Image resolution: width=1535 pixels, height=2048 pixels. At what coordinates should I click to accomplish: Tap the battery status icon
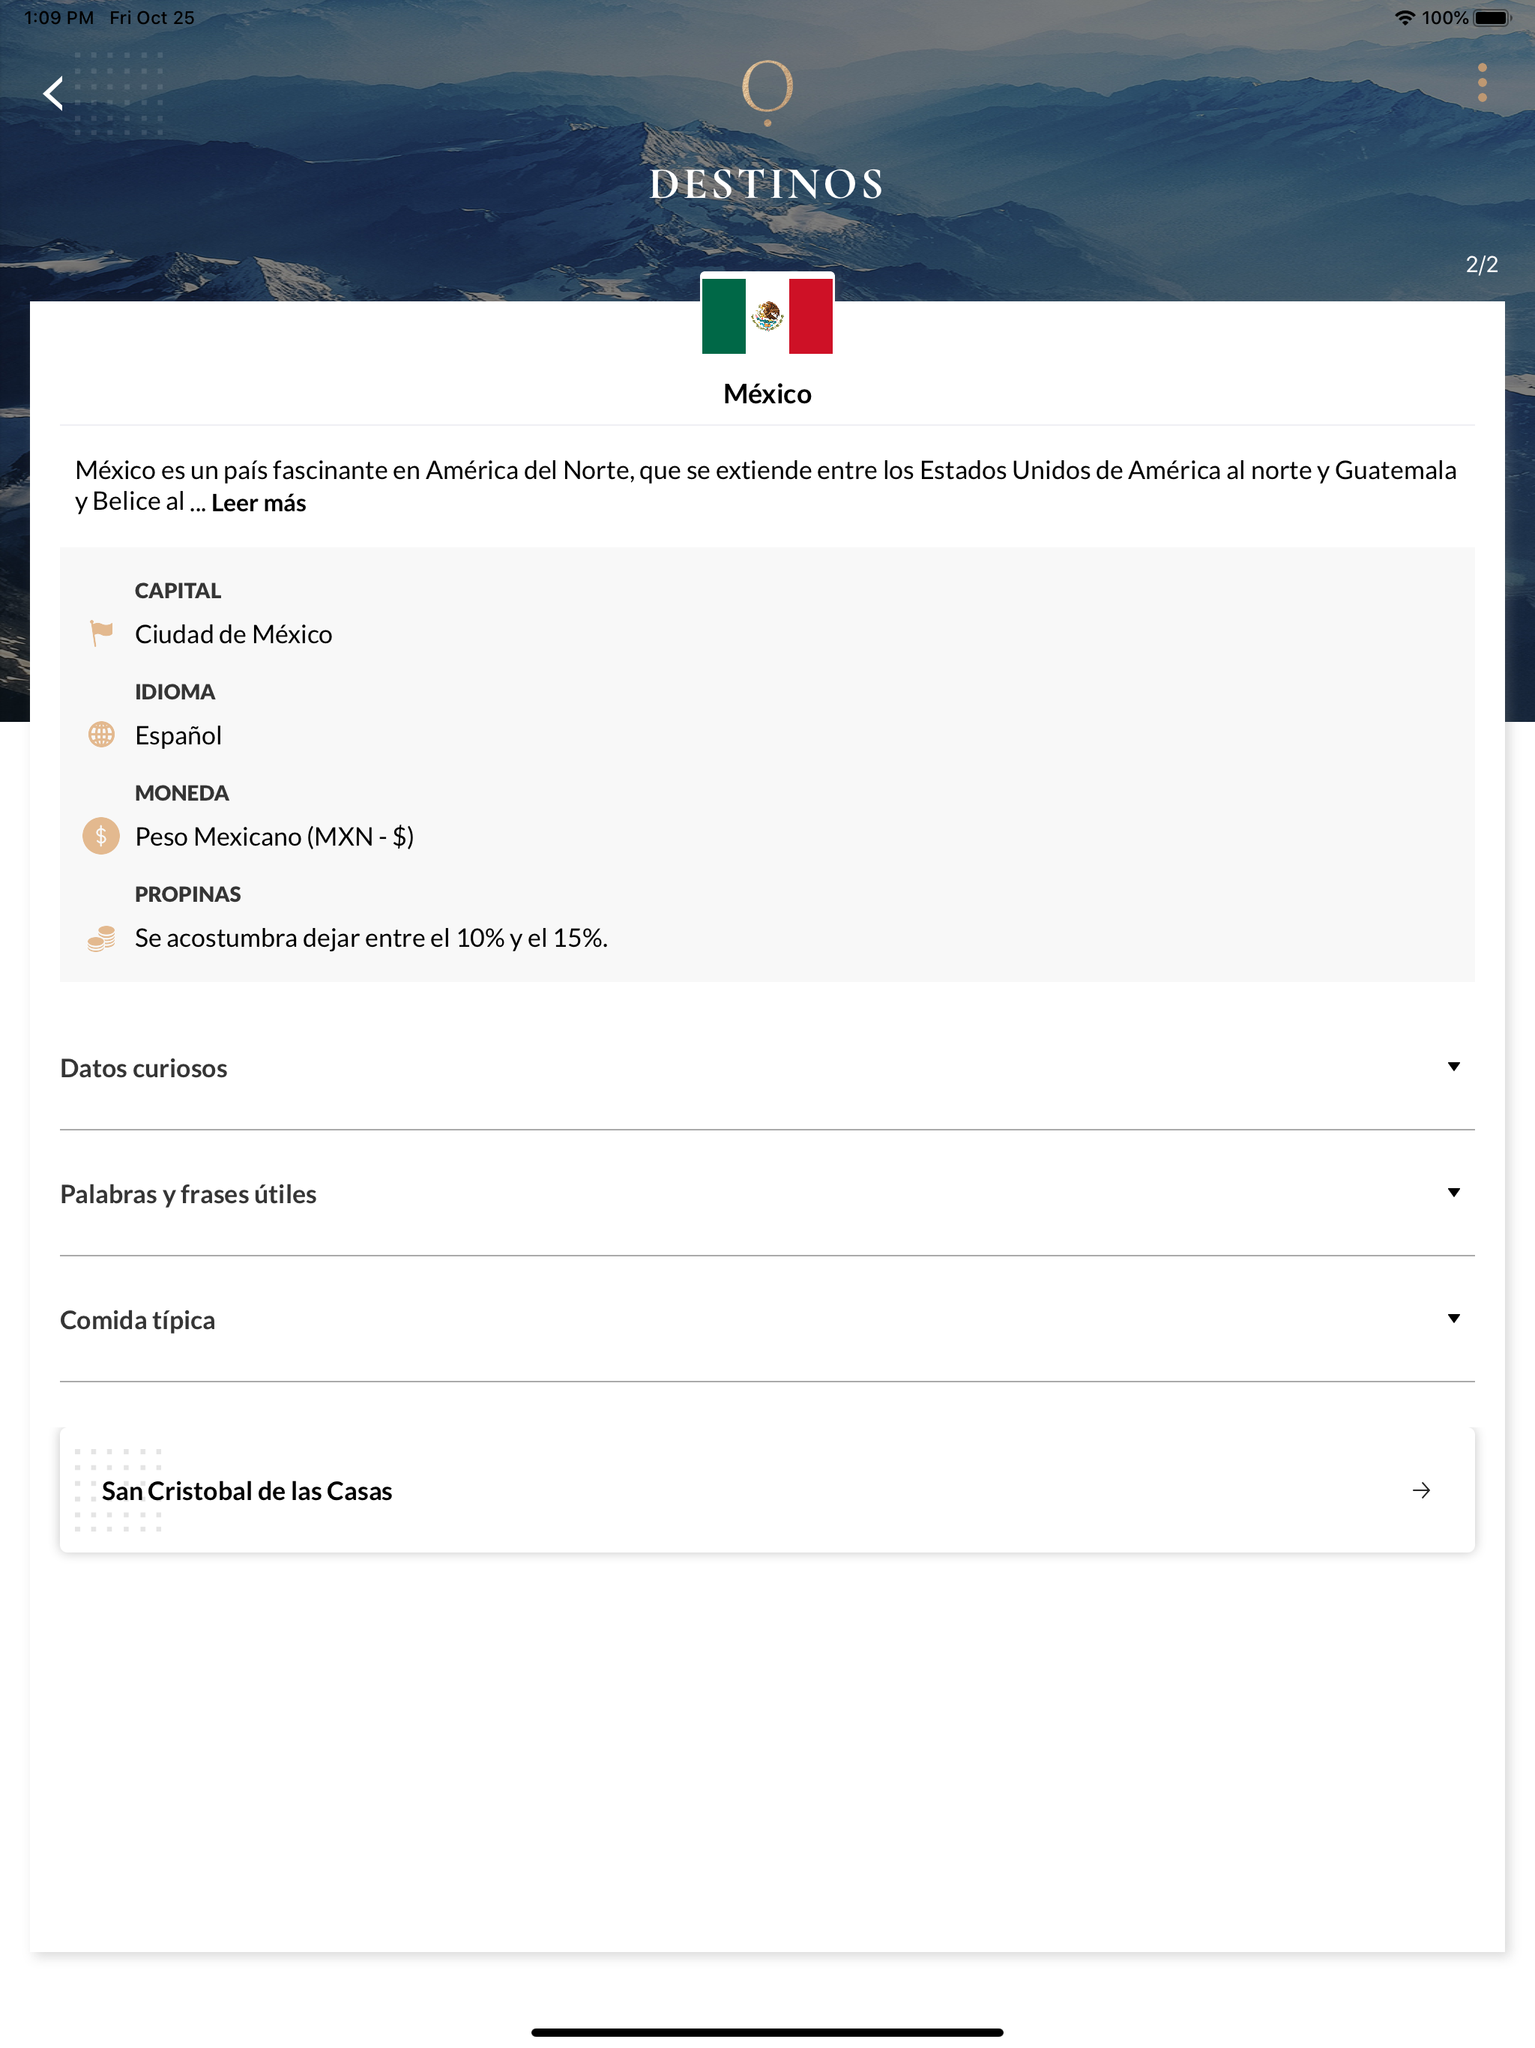(1492, 17)
